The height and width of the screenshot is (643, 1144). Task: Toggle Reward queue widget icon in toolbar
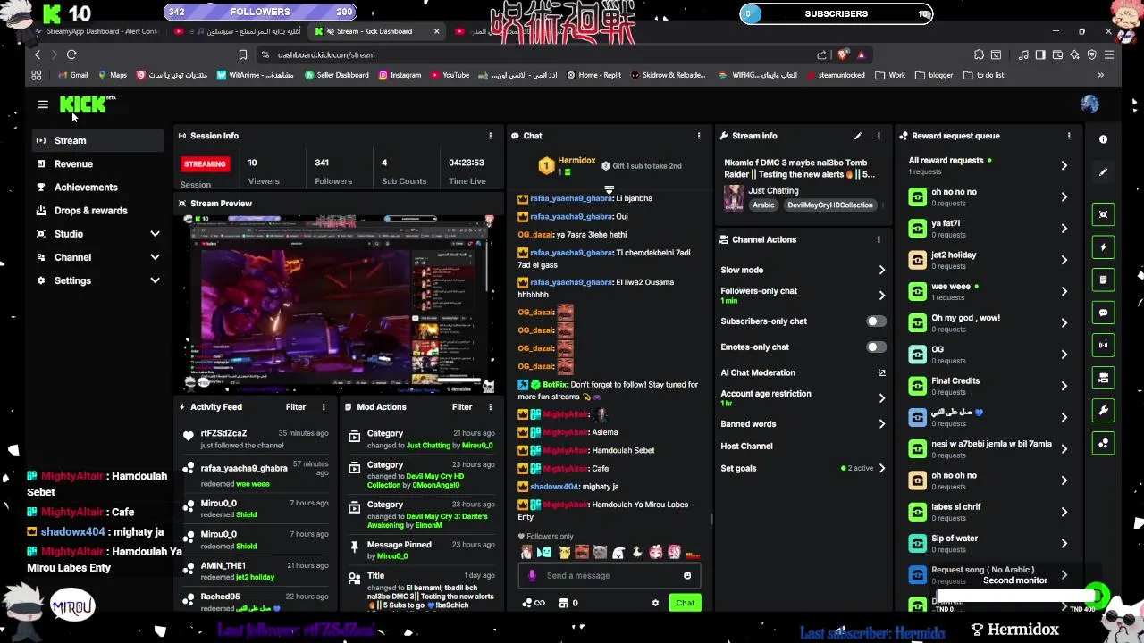[x=1103, y=443]
